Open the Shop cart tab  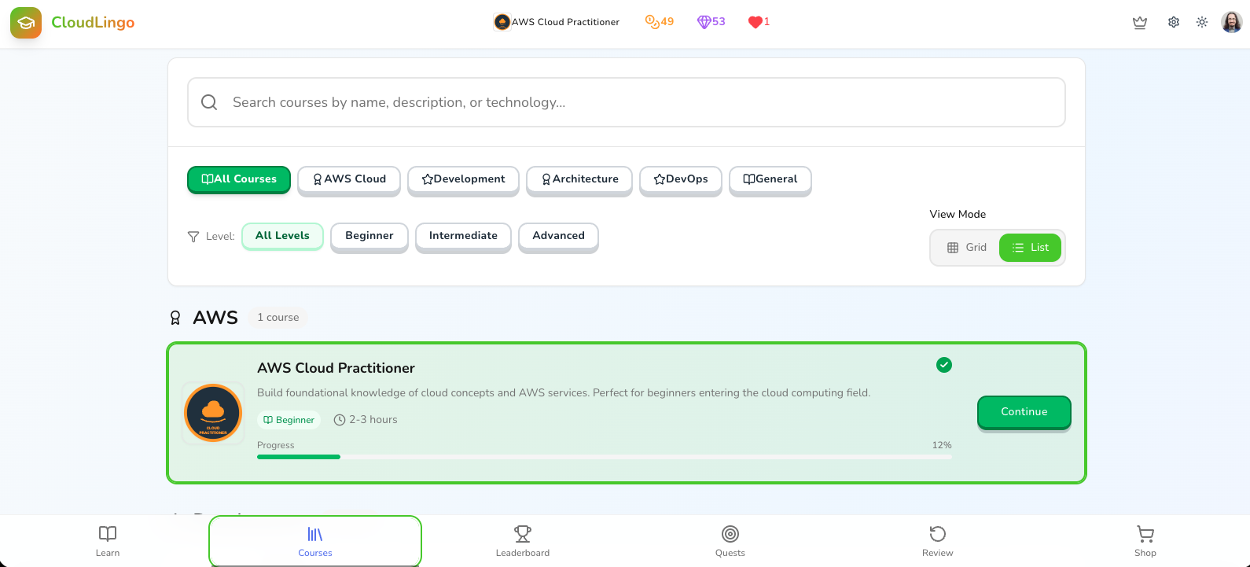coord(1145,541)
